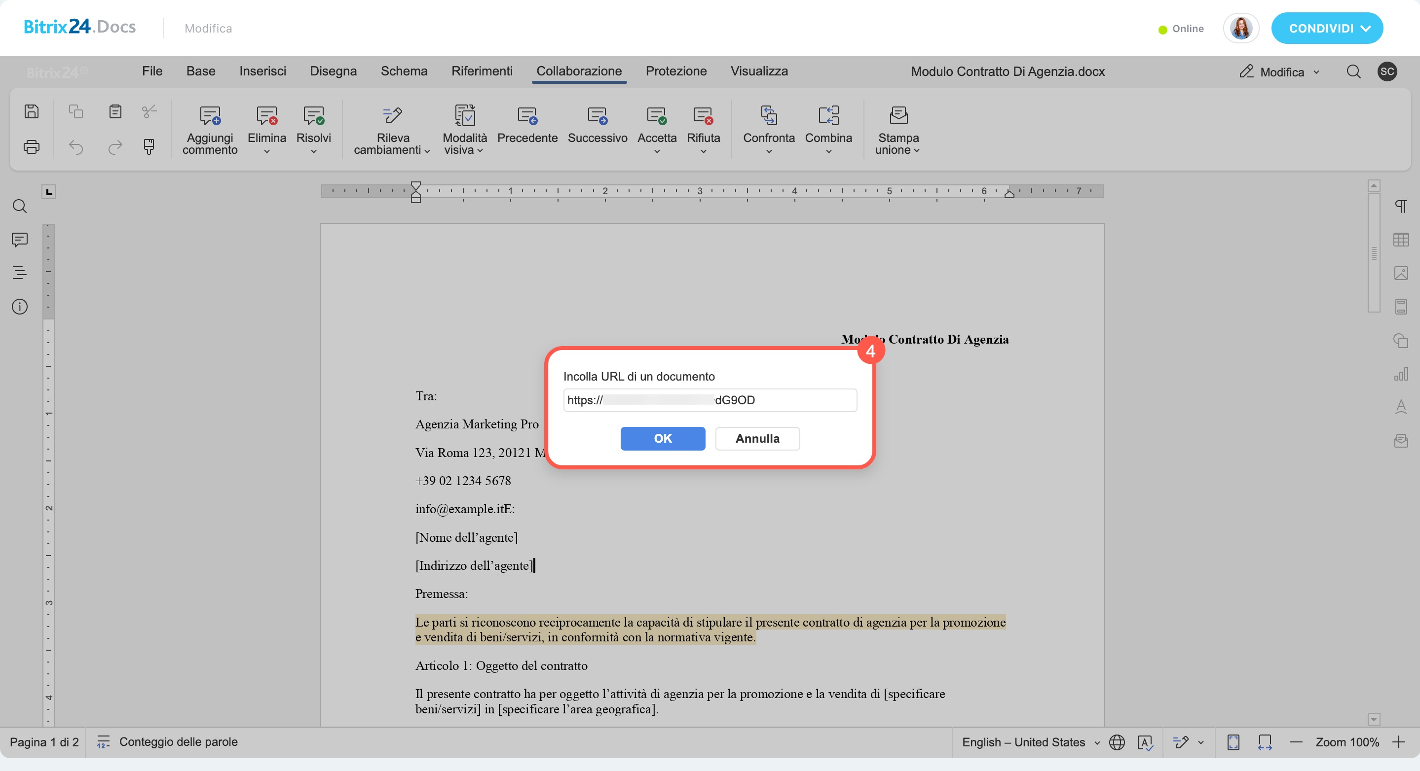The height and width of the screenshot is (771, 1420).
Task: Click the Print icon in toolbar
Action: pyautogui.click(x=32, y=147)
